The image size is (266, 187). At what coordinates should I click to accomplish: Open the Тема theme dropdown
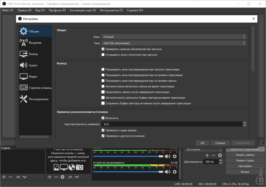pos(174,43)
